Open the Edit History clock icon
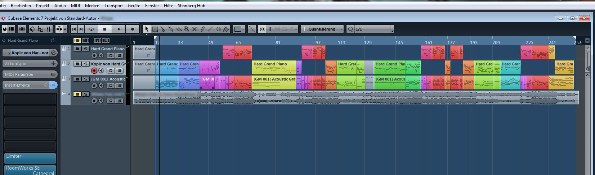Image resolution: width=595 pixels, height=175 pixels. click(x=22, y=29)
